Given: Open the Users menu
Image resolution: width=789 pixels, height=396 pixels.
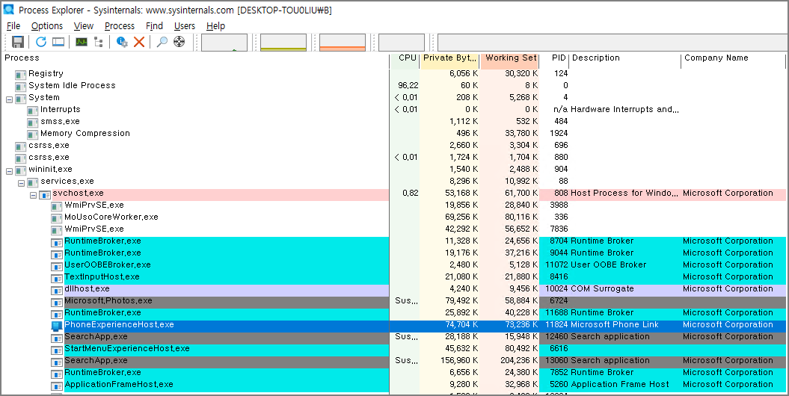Looking at the screenshot, I should (x=185, y=26).
